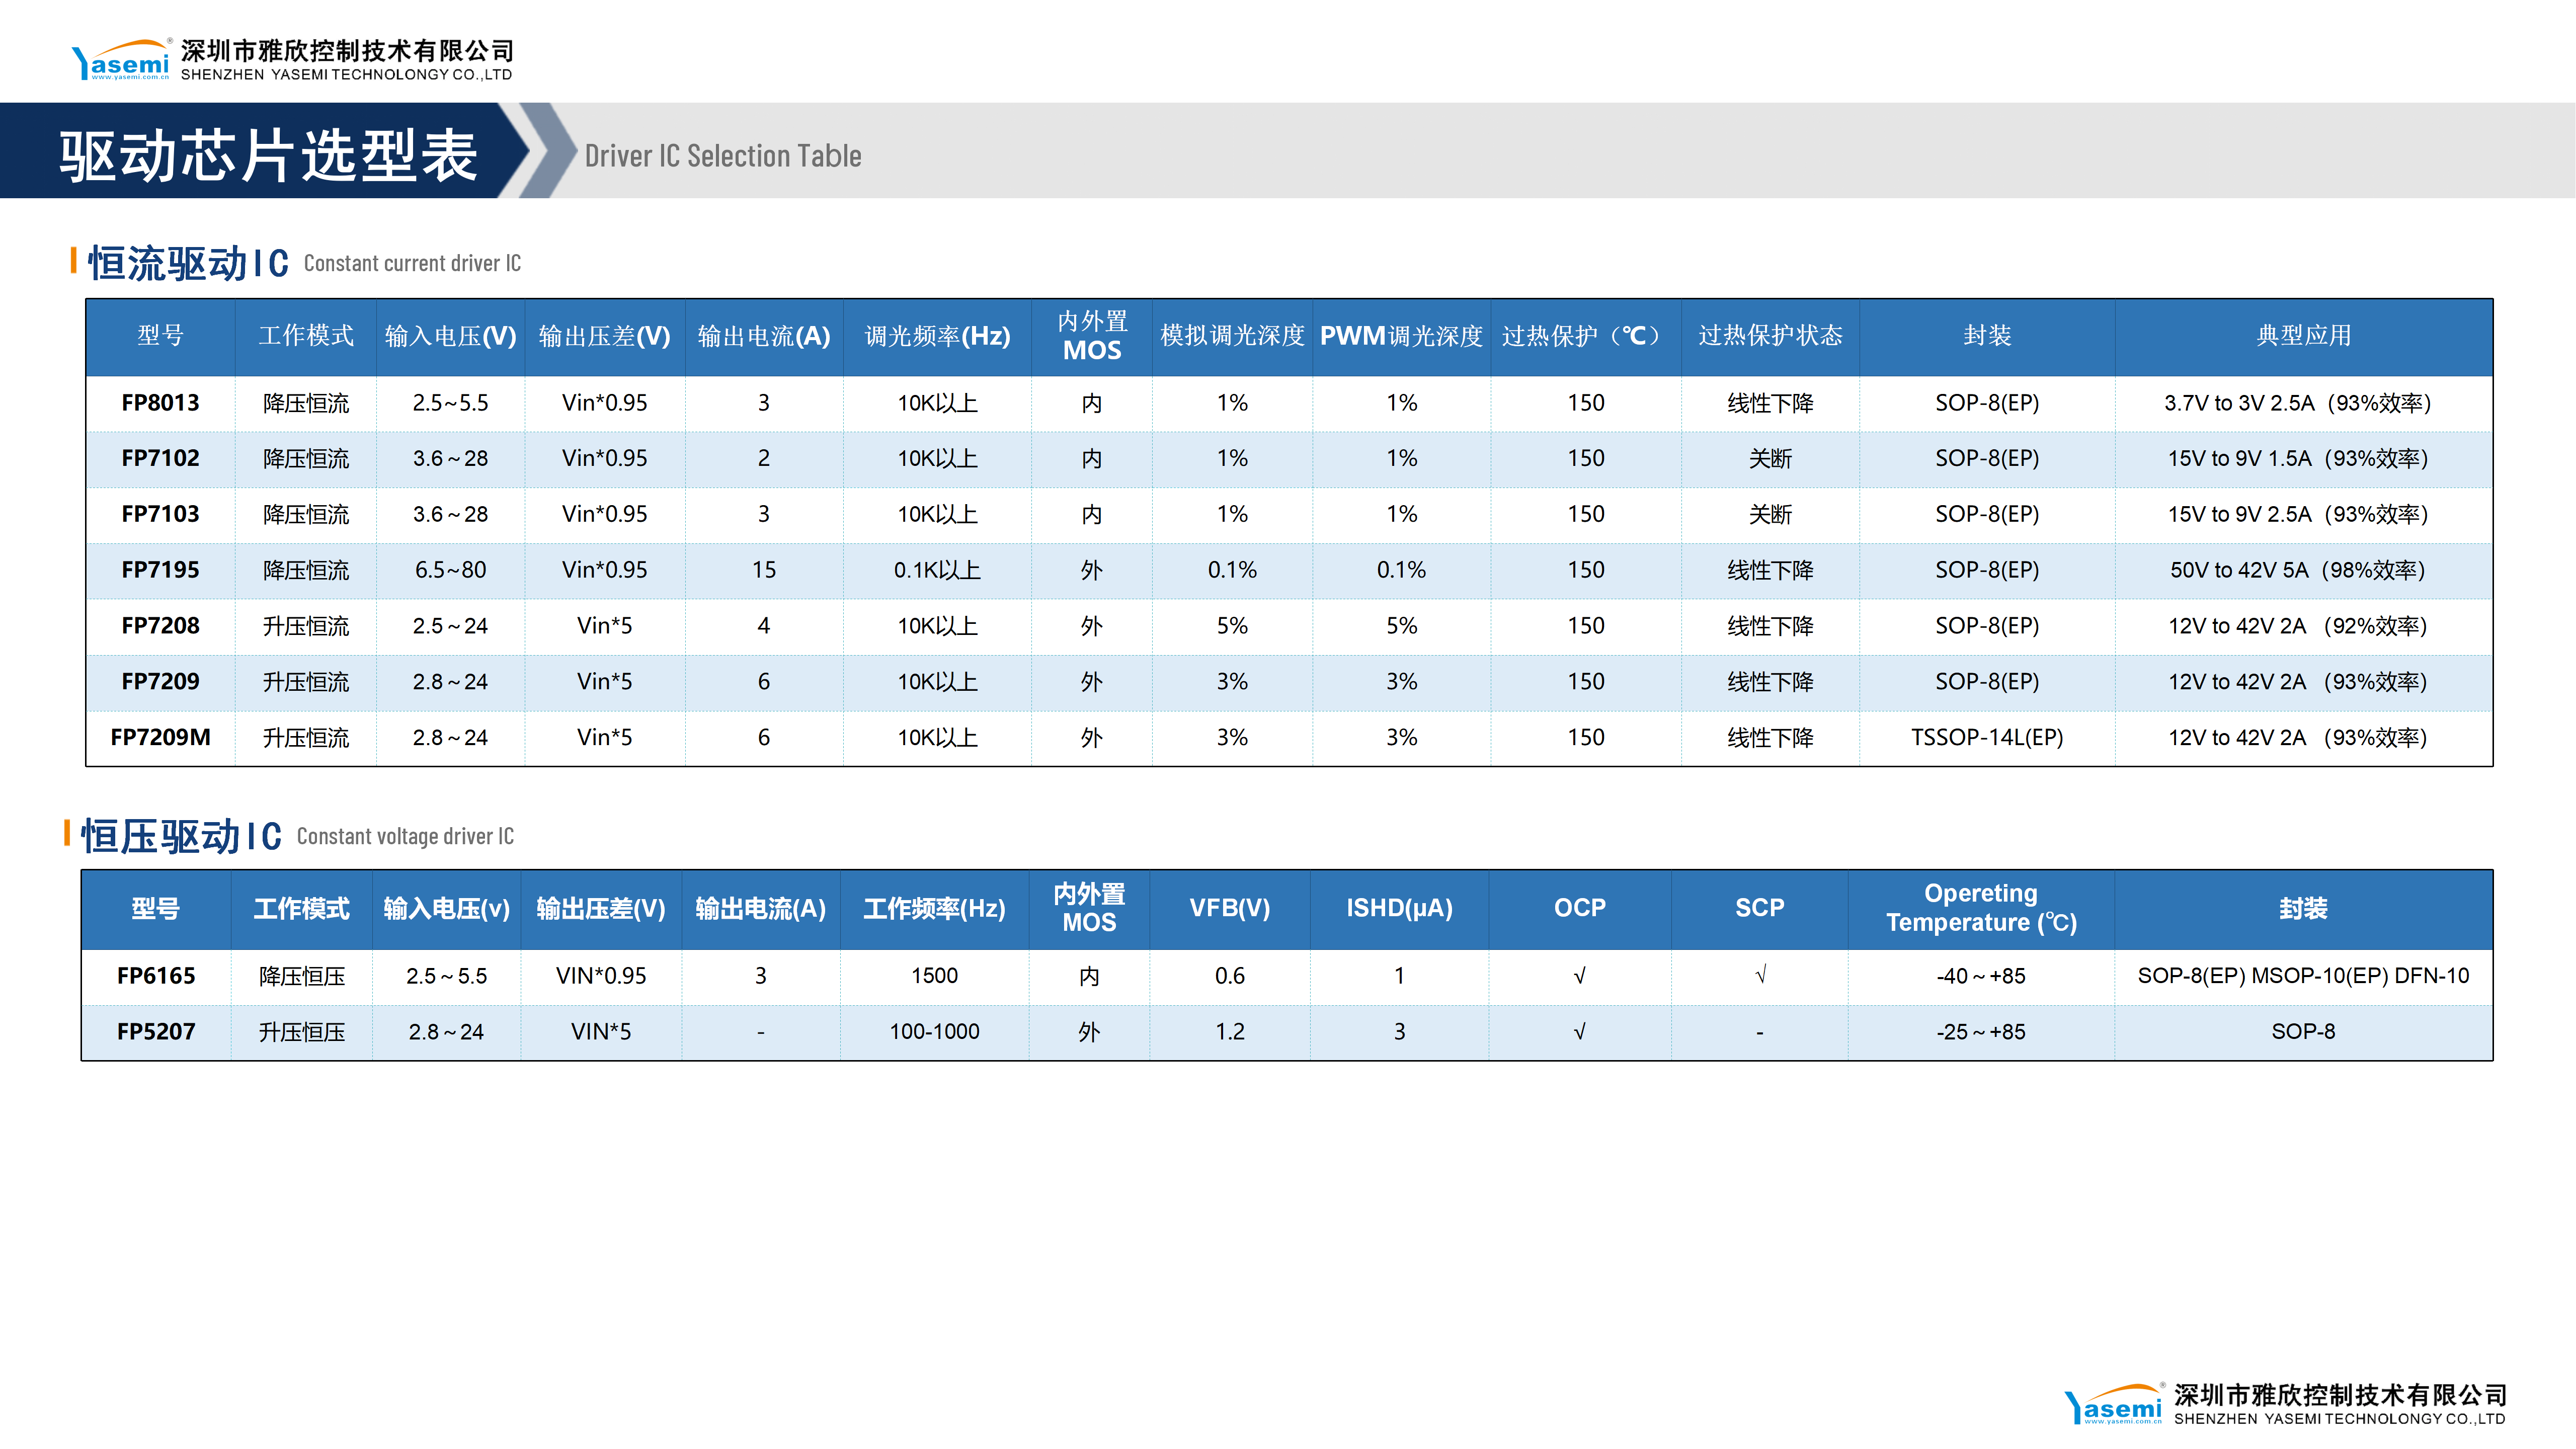Select the FP6165 model cell
Image resolution: width=2576 pixels, height=1449 pixels.
point(156,976)
